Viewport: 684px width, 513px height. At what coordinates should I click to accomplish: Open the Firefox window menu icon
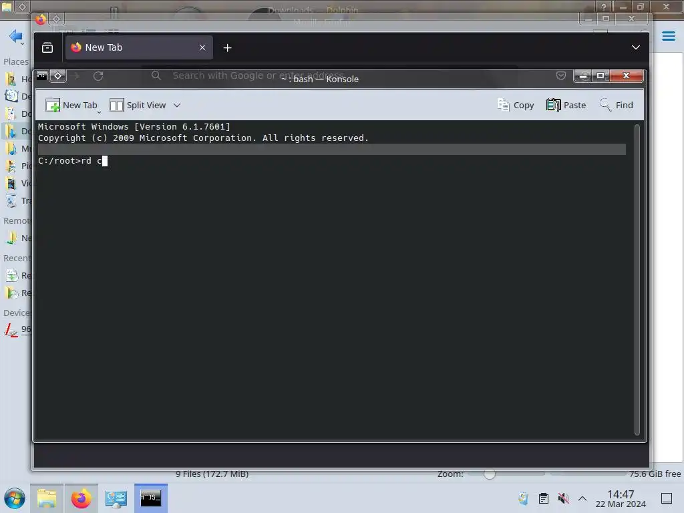click(41, 19)
